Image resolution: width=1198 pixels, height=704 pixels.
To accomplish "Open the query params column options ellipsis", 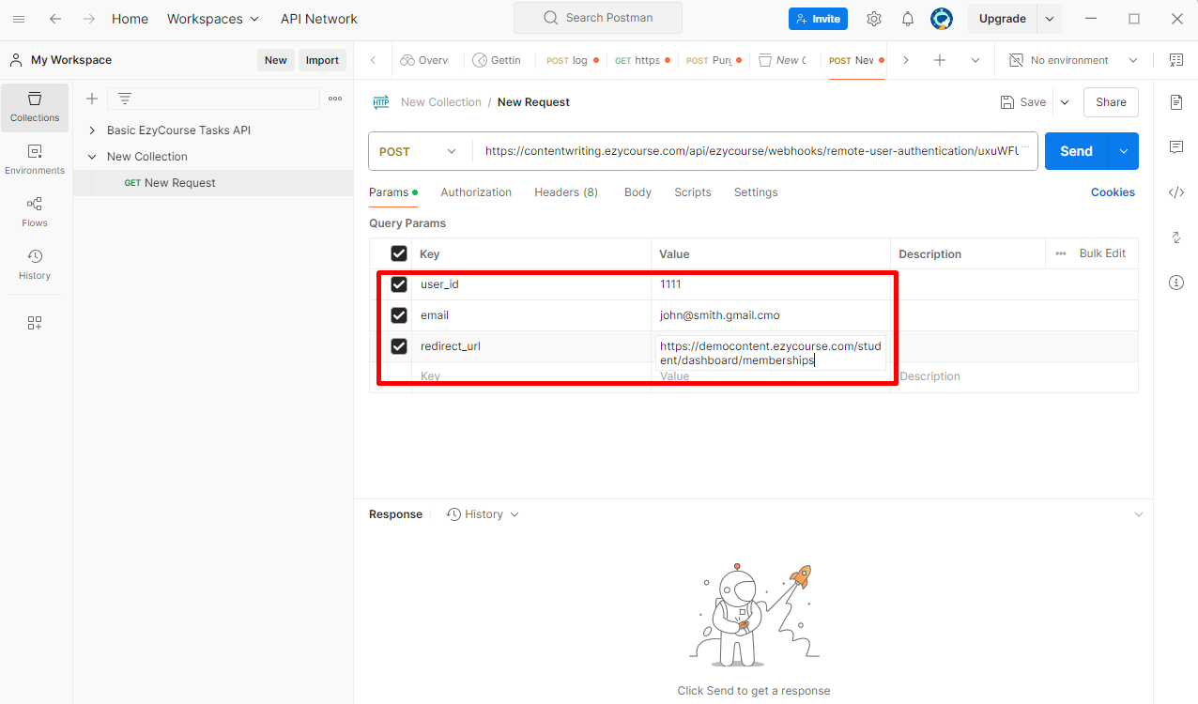I will click(1061, 253).
